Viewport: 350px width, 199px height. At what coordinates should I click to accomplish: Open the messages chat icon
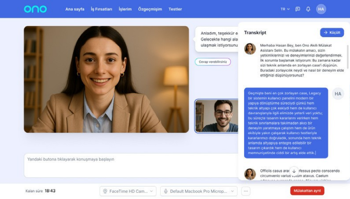[297, 9]
